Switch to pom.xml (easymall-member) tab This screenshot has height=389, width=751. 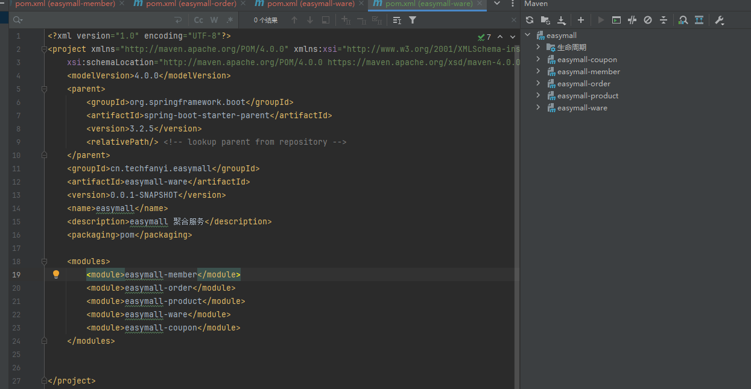(65, 4)
